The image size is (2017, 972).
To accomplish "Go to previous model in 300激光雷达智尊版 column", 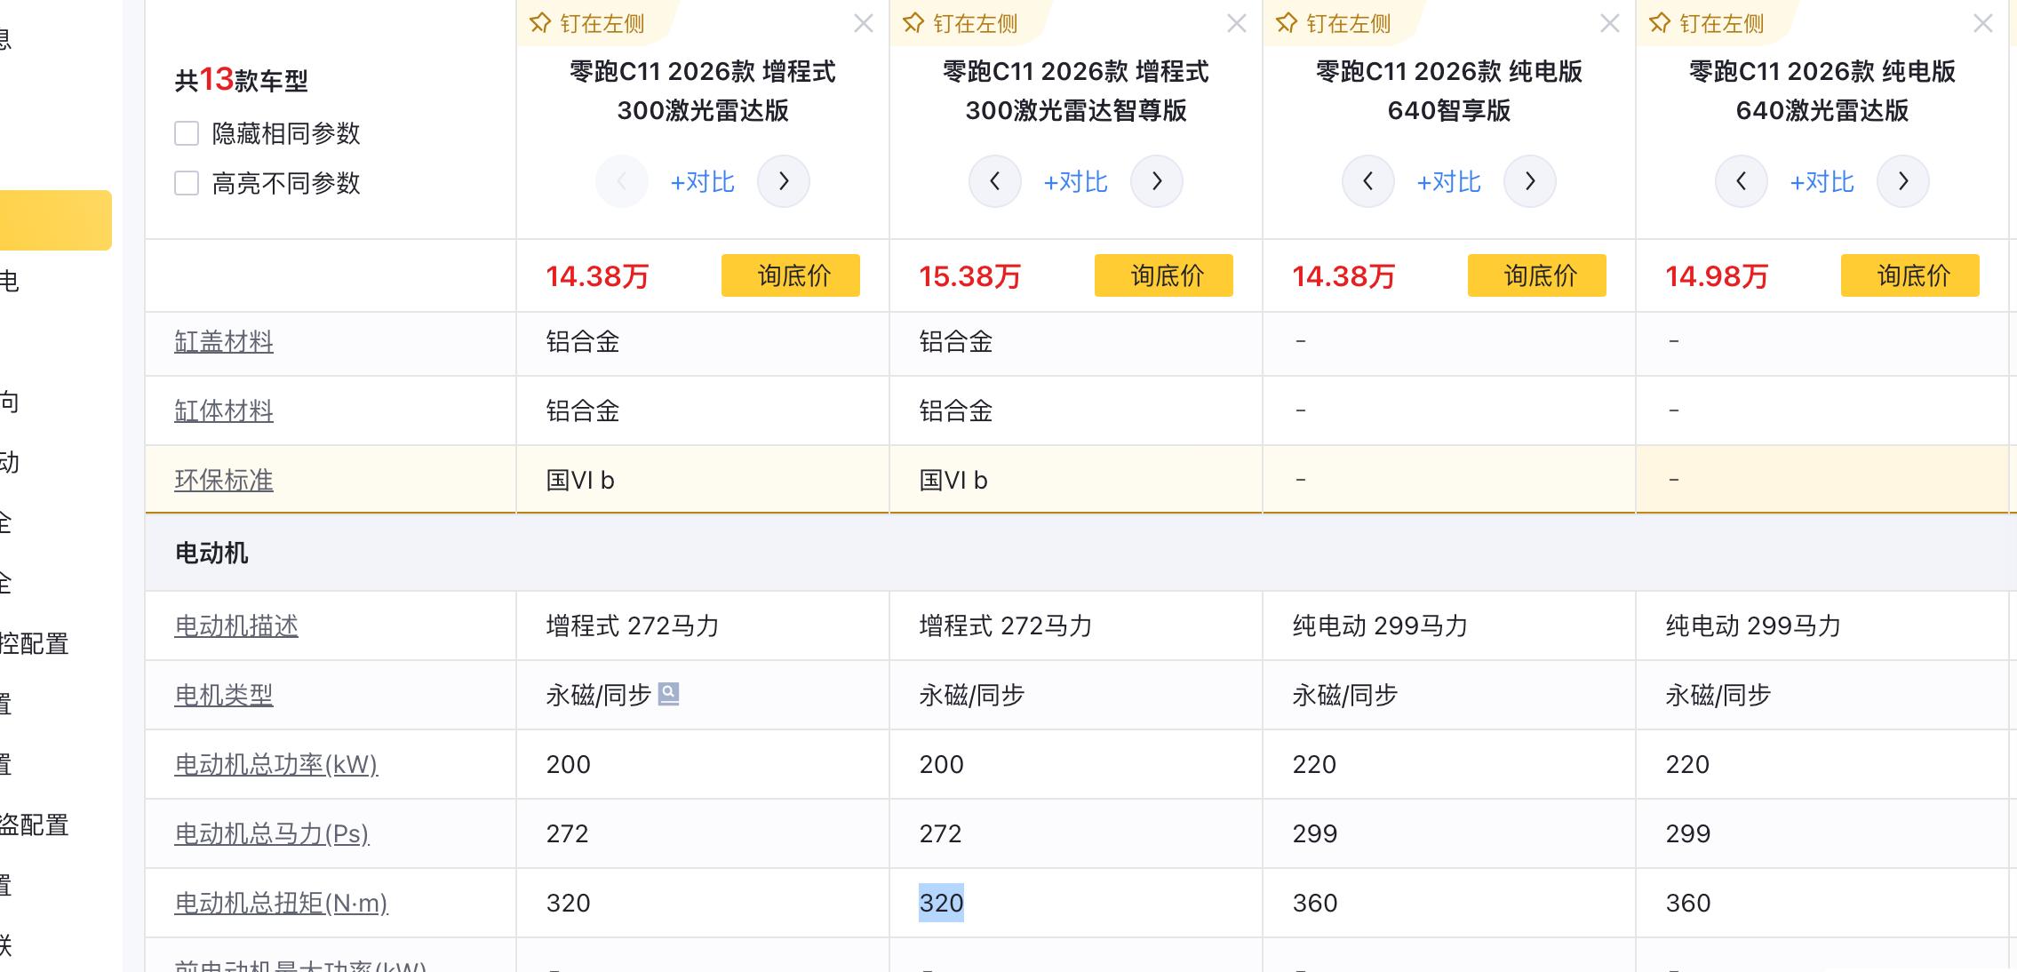I will tap(994, 181).
